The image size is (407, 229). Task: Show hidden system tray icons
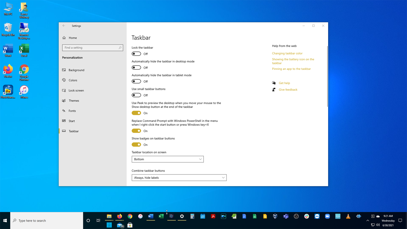(x=368, y=221)
